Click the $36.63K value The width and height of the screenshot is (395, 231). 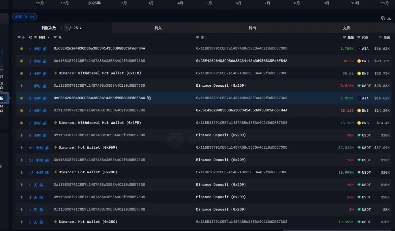click(382, 49)
